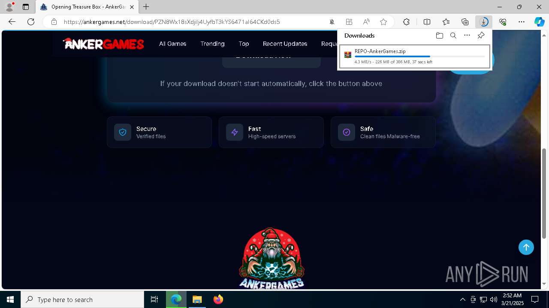Open Edge Settings and more menu

pos(522,22)
